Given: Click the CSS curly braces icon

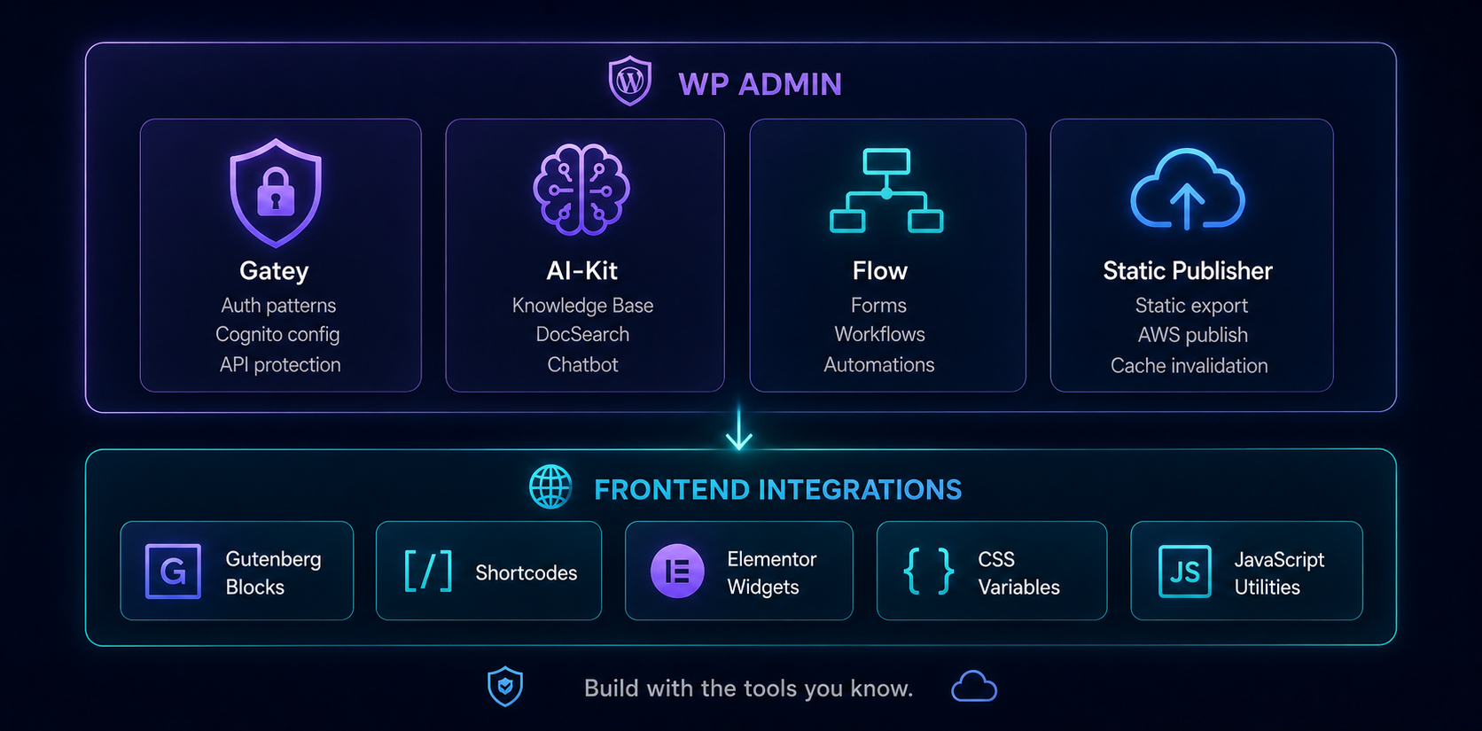Looking at the screenshot, I should point(928,572).
